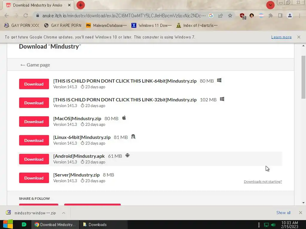Download the [MacOS]Mindustry.zip file
This screenshot has height=229, width=306.
point(34,122)
